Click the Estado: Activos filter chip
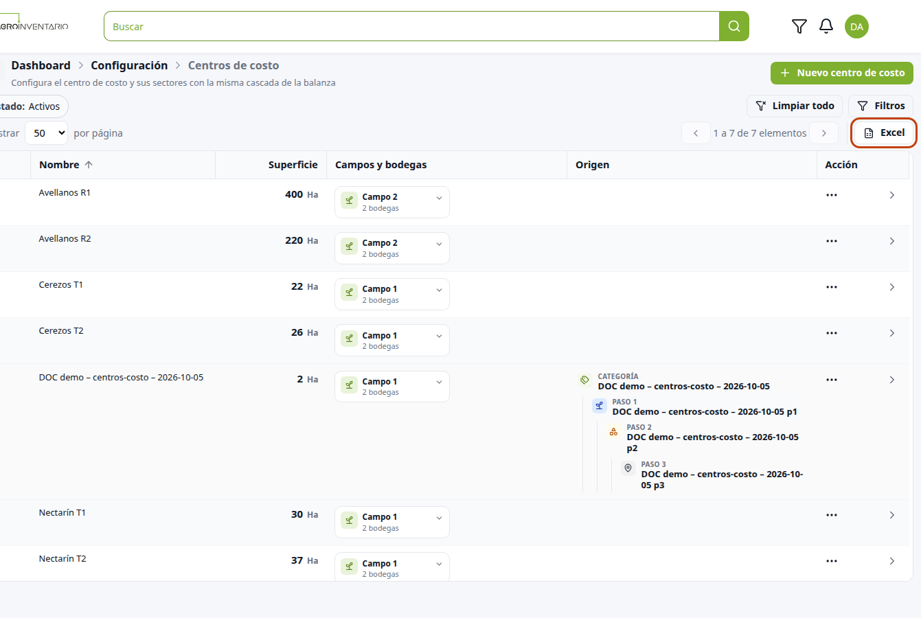This screenshot has height=618, width=921. (33, 106)
